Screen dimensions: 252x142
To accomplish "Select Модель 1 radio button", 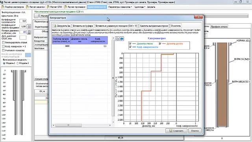I will 4,63.
